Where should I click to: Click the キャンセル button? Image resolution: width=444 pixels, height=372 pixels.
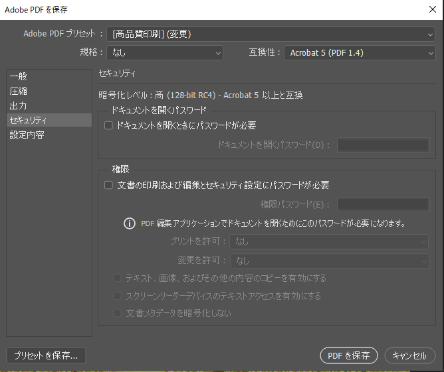(x=409, y=355)
